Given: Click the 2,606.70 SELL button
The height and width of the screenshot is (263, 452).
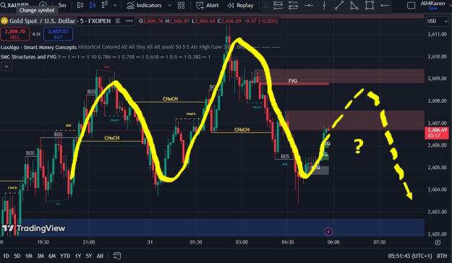Looking at the screenshot, I should click(15, 34).
